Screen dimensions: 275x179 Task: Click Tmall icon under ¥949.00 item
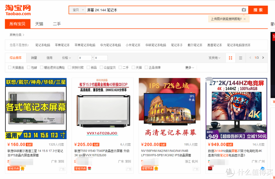point(210,169)
